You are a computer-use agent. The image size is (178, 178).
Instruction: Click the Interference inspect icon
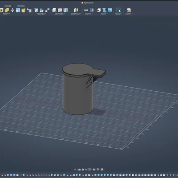(92, 10)
